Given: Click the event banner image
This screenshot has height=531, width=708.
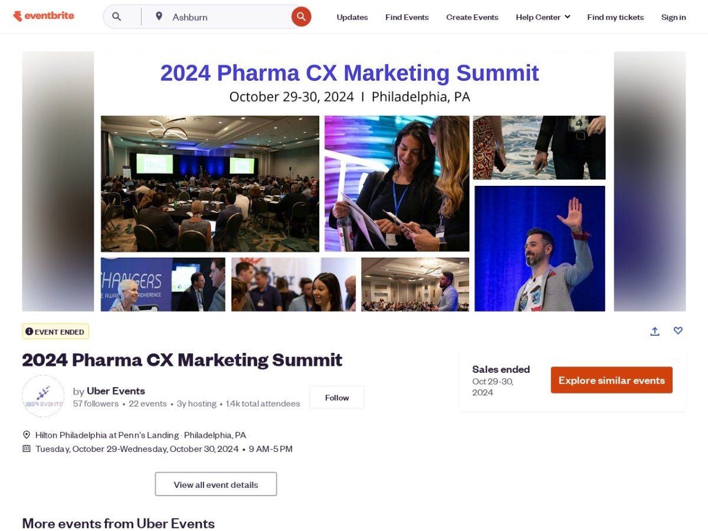Looking at the screenshot, I should [x=354, y=182].
